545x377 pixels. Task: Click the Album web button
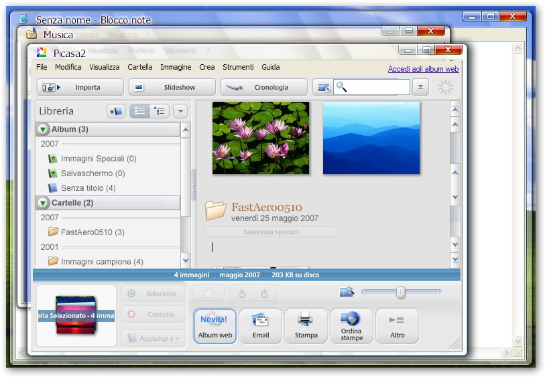click(x=215, y=326)
